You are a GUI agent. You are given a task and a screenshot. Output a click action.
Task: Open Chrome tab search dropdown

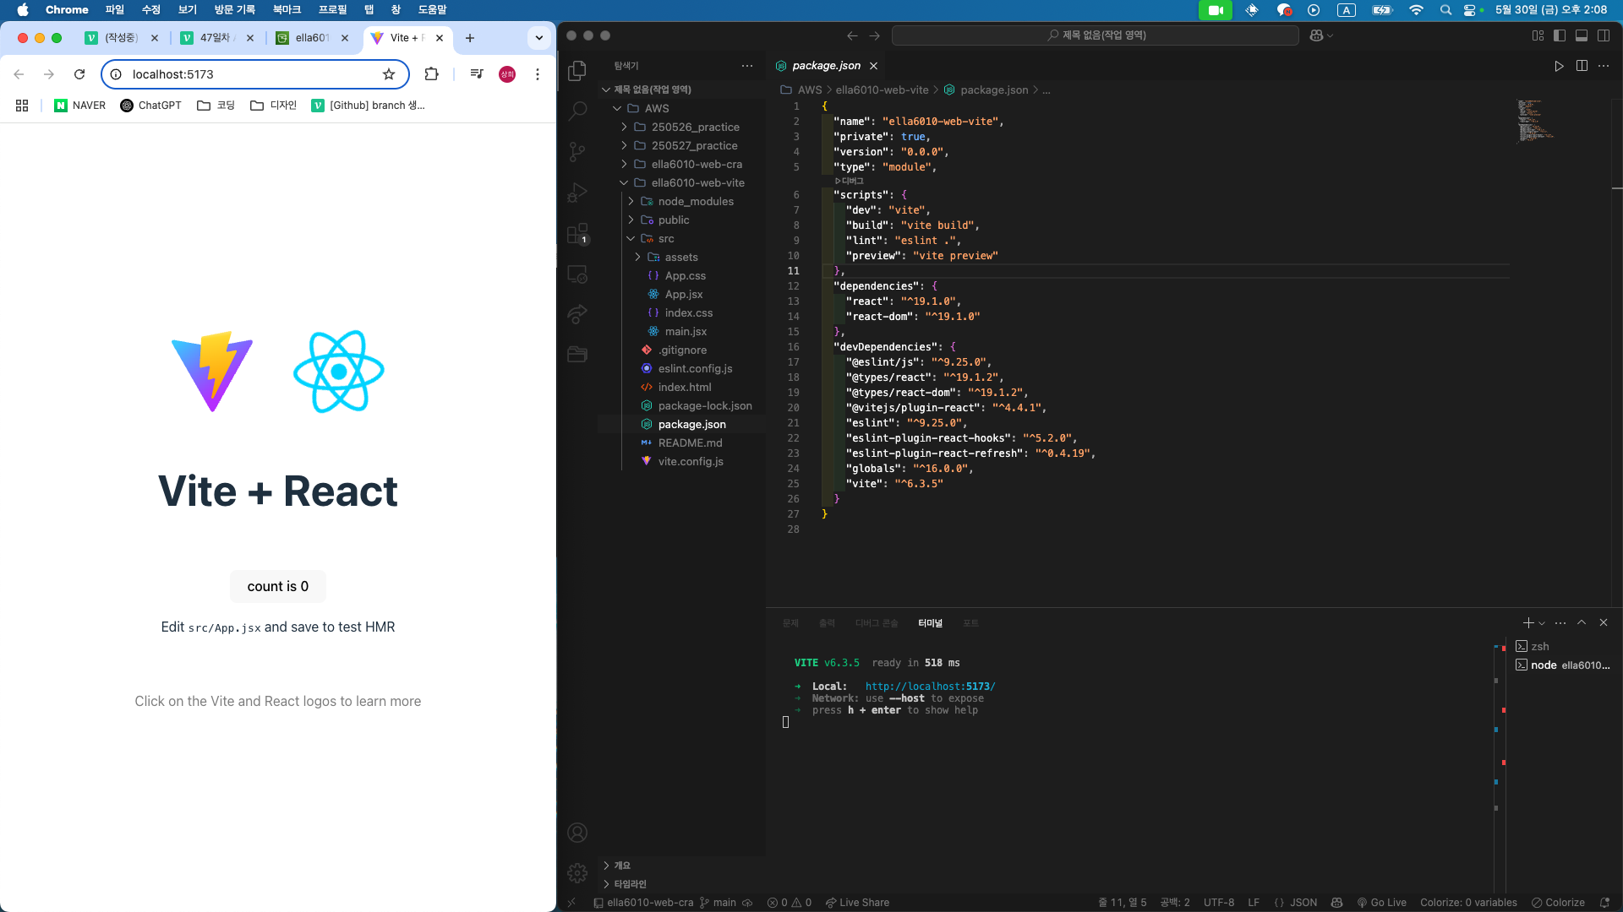(538, 38)
